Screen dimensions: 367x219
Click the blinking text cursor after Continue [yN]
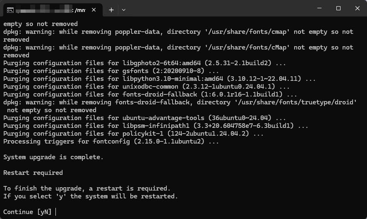coord(55,212)
